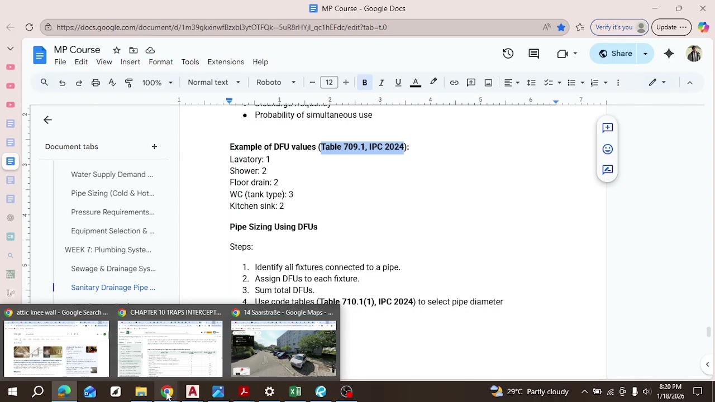This screenshot has width=715, height=402.
Task: Decrease the font size
Action: click(312, 83)
